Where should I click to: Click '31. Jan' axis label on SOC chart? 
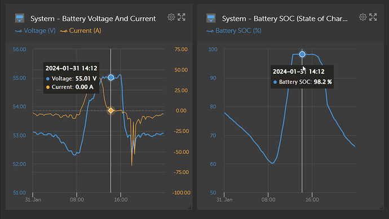tap(224, 200)
